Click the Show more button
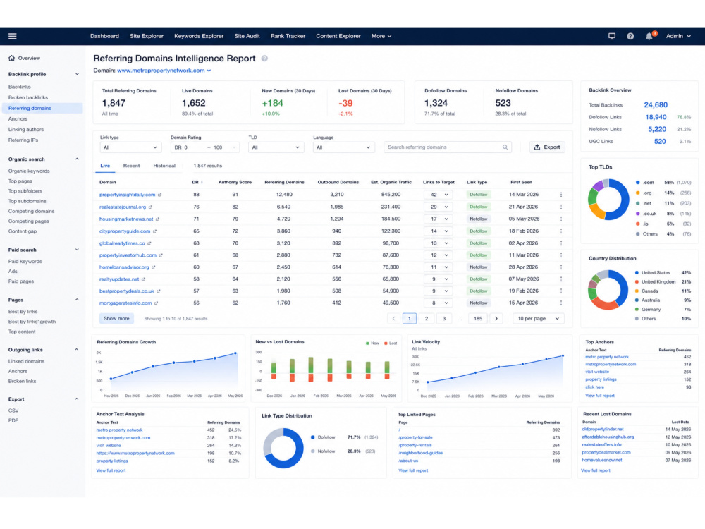The height and width of the screenshot is (529, 705). (116, 319)
